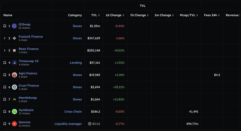Toggle the bookmark for iZiSwap
Screen dimensions: 241x131
coord(5,26)
